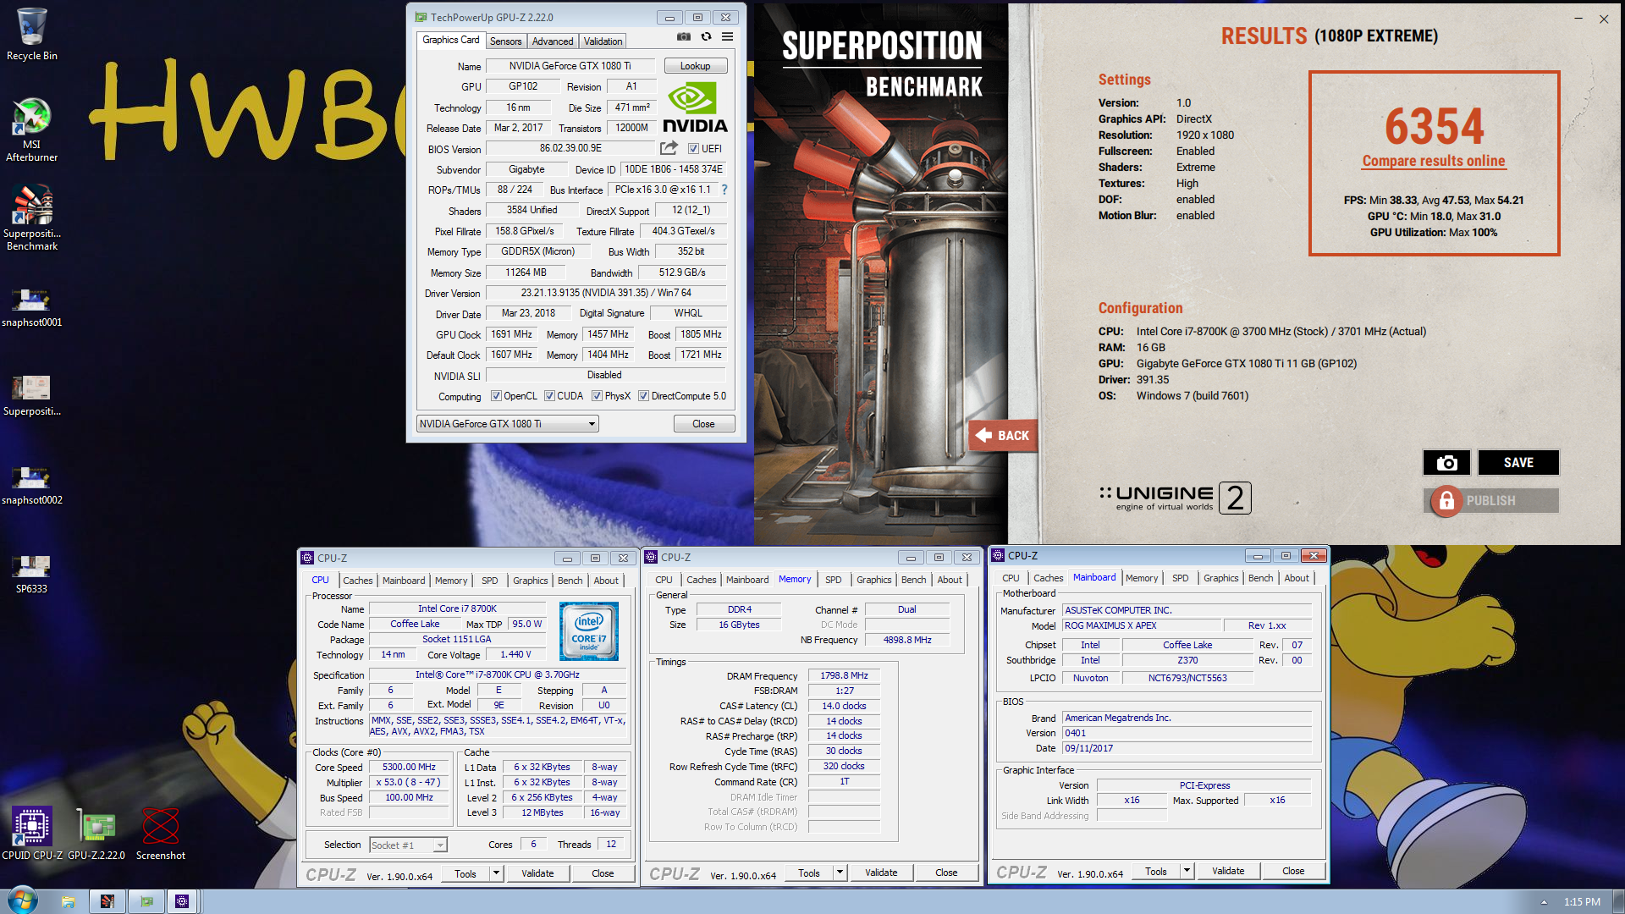Toggle the PhysX checkbox

coord(598,396)
